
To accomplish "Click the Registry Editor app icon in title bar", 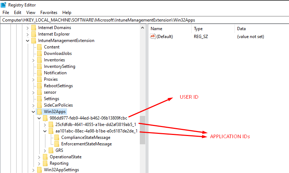I will tap(3, 5).
